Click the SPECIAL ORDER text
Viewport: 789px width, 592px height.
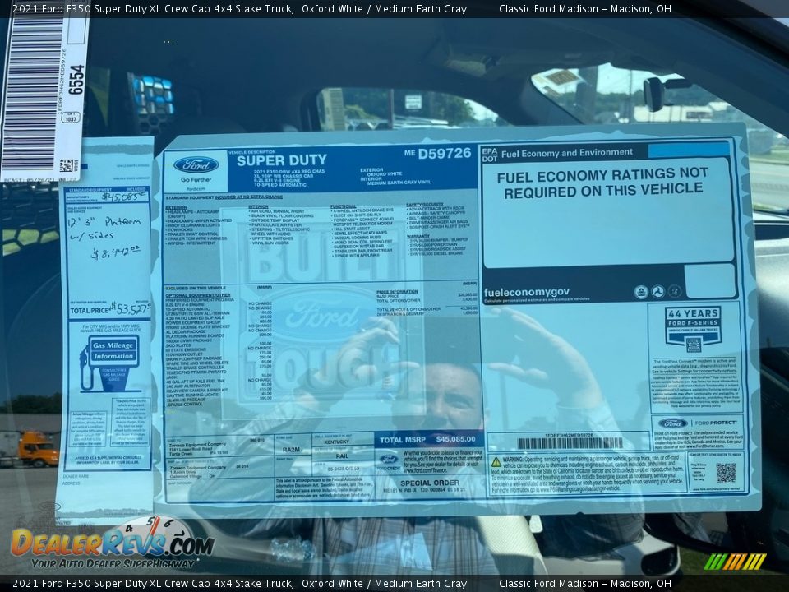[430, 483]
